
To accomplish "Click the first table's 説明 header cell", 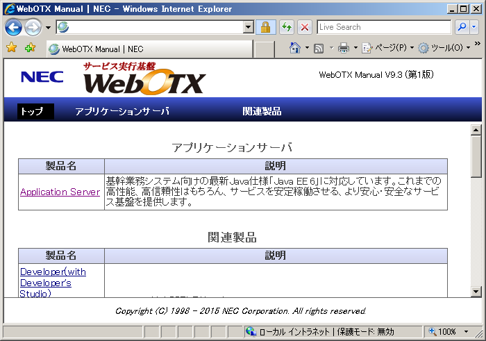I will point(276,166).
